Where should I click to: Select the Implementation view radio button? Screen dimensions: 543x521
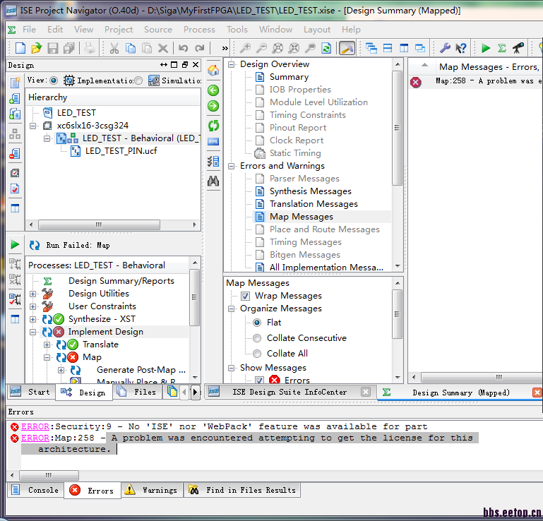tap(54, 80)
